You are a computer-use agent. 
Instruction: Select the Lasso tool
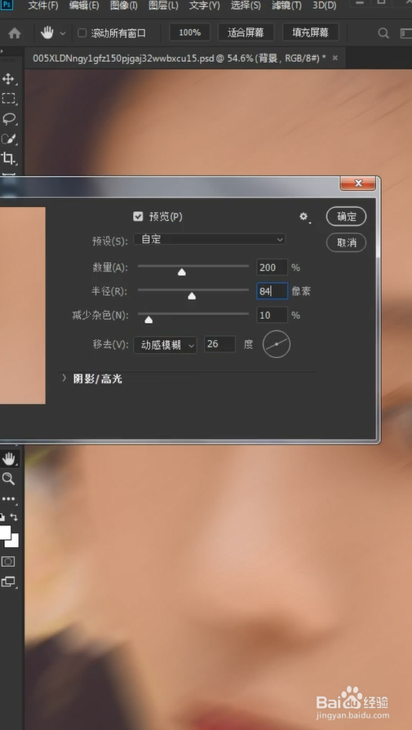(x=8, y=118)
